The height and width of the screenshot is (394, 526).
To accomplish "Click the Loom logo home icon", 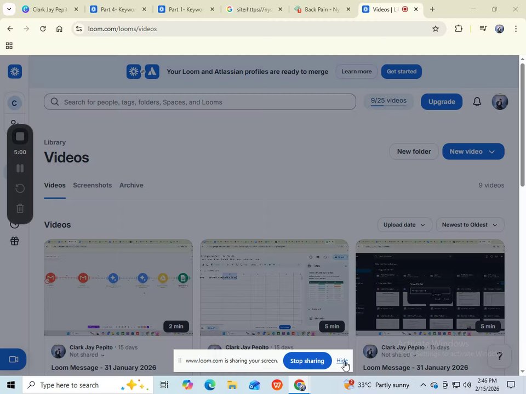I will [15, 71].
